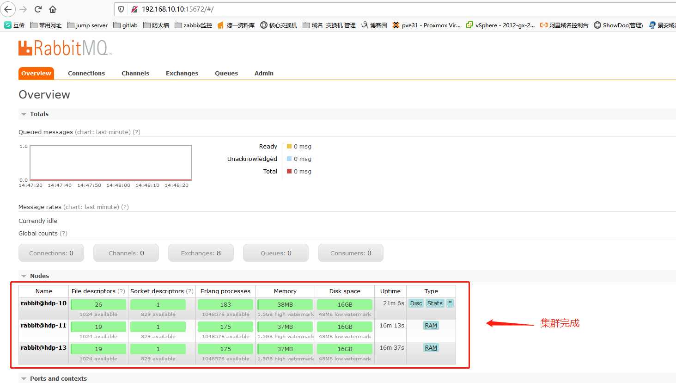Image resolution: width=676 pixels, height=383 pixels.
Task: Click the RAM tag for rabbit@hdp-11
Action: [x=431, y=326]
